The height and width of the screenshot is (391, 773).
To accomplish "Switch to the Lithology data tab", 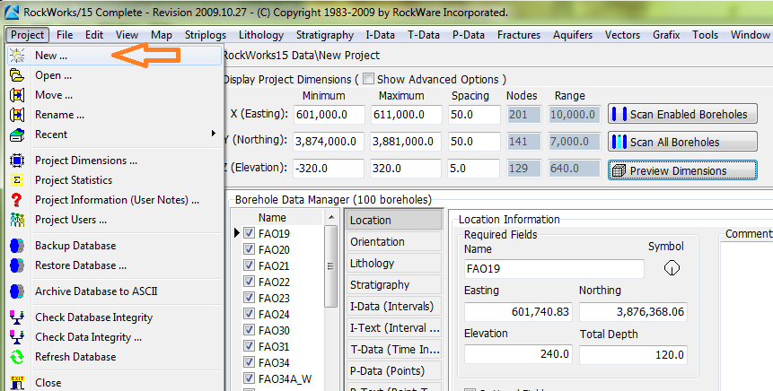I will click(x=393, y=264).
